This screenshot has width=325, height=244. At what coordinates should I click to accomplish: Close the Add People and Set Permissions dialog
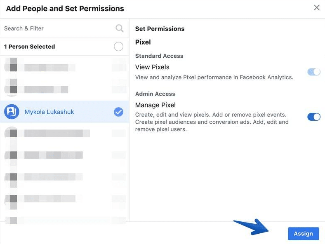pyautogui.click(x=317, y=8)
